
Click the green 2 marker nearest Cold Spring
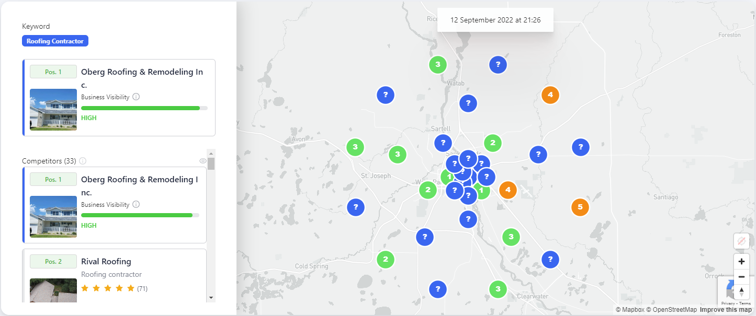point(386,259)
